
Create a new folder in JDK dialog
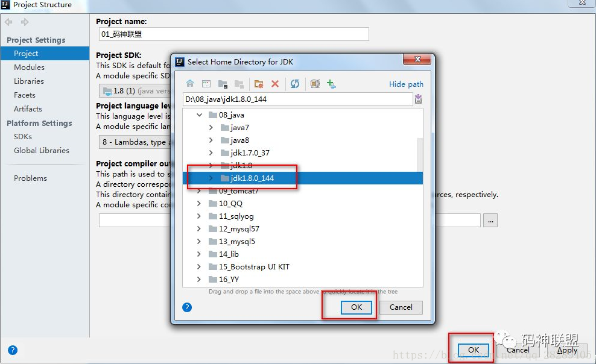coord(259,84)
